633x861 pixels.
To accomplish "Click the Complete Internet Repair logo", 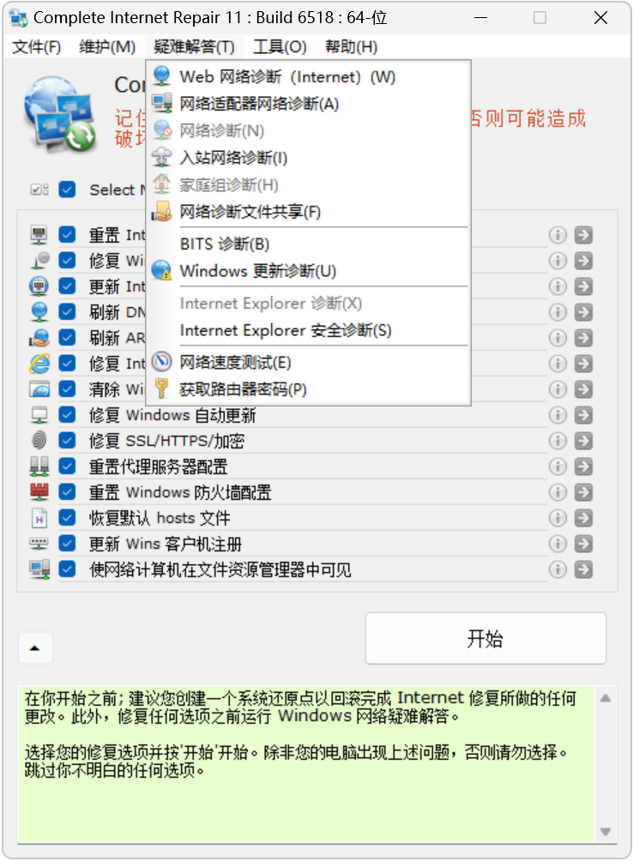I will point(60,114).
